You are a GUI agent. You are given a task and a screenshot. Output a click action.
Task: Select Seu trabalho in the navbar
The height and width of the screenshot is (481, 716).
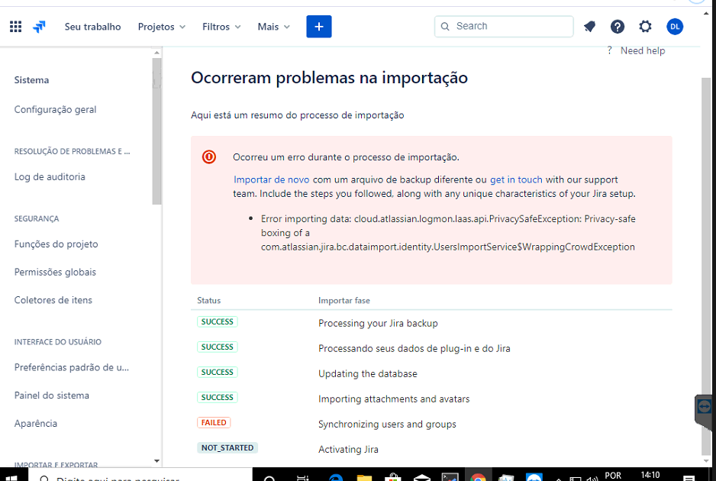pyautogui.click(x=92, y=26)
